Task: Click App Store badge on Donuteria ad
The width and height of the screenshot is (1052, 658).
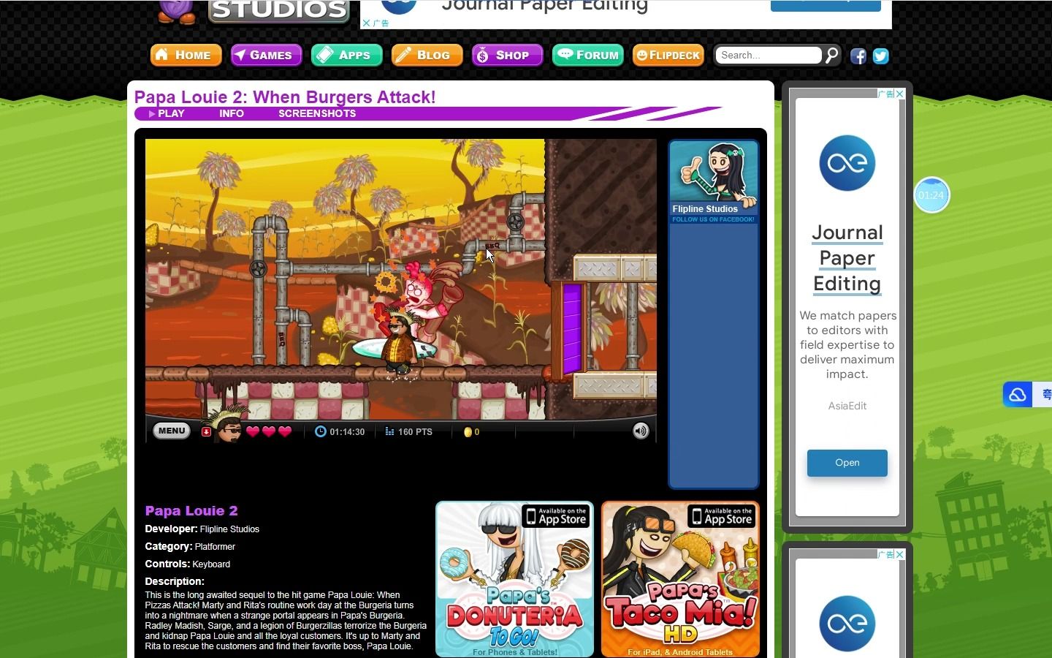Action: tap(557, 516)
